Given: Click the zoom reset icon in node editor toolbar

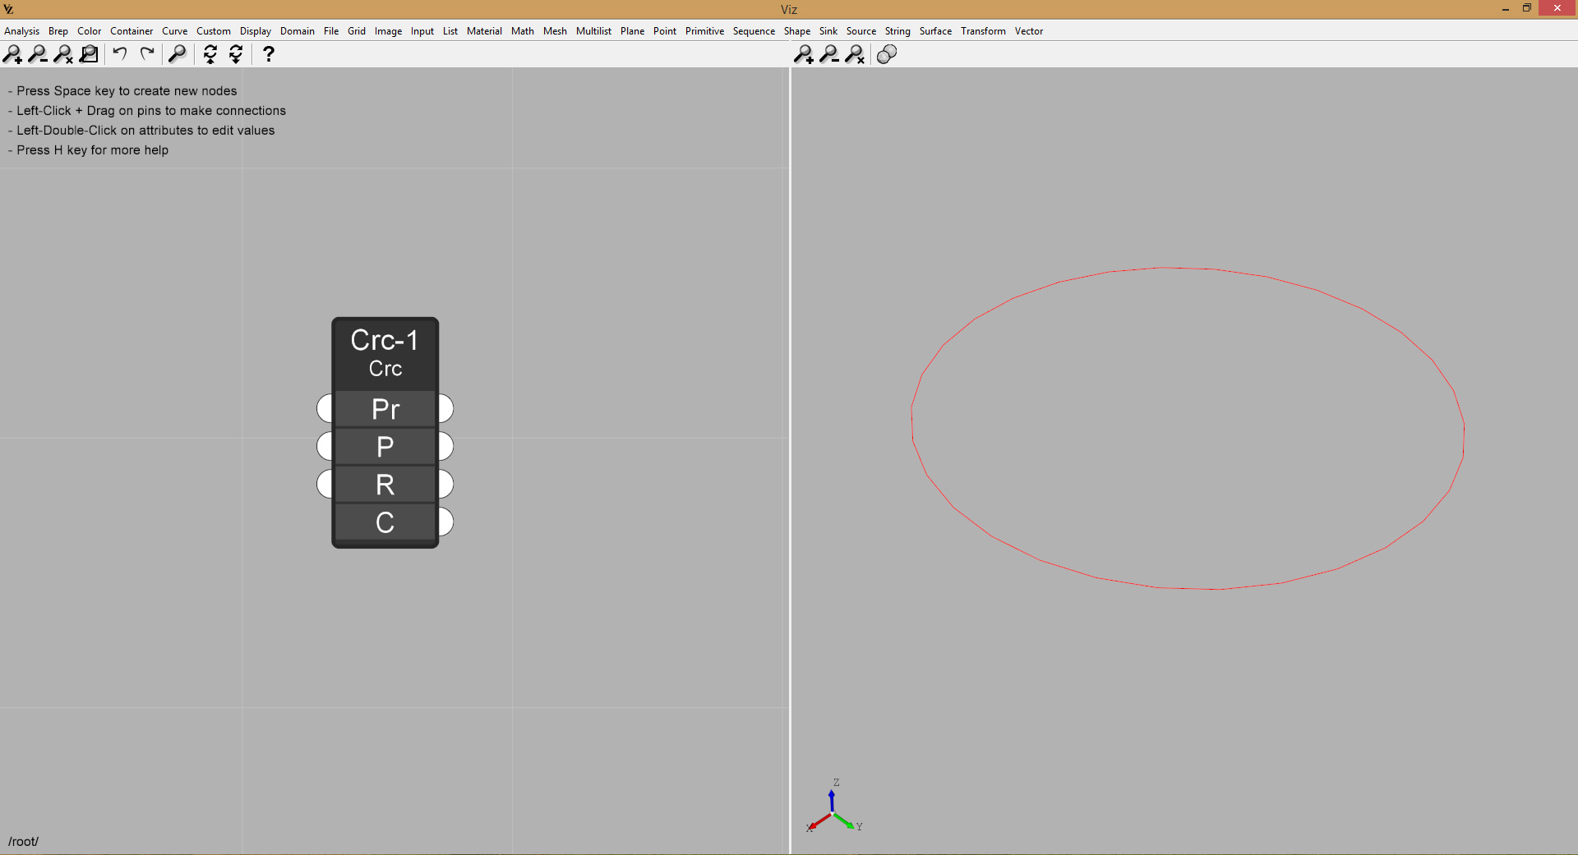Looking at the screenshot, I should point(63,54).
